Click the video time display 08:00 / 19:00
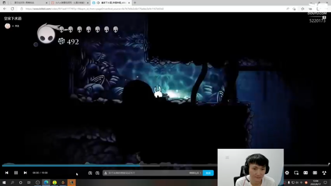This screenshot has height=186, width=331. [40, 173]
